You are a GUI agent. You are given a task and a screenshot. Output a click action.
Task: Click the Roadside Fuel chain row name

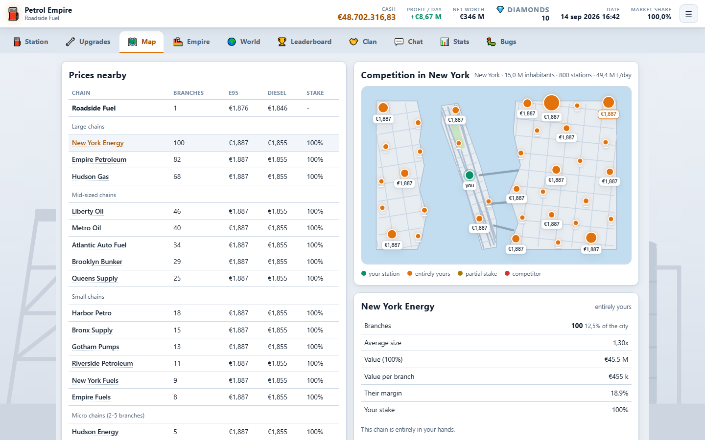pos(94,108)
